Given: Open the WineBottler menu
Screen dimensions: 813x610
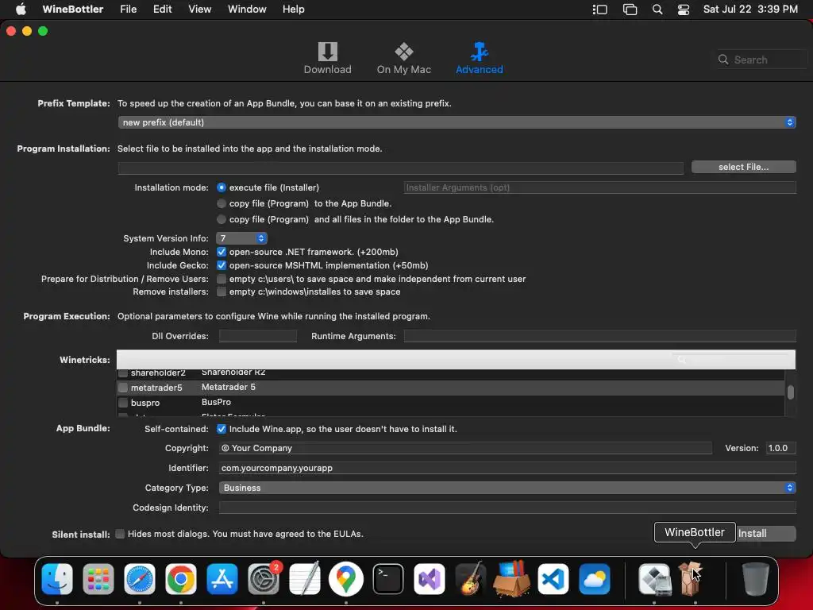Looking at the screenshot, I should coord(72,10).
